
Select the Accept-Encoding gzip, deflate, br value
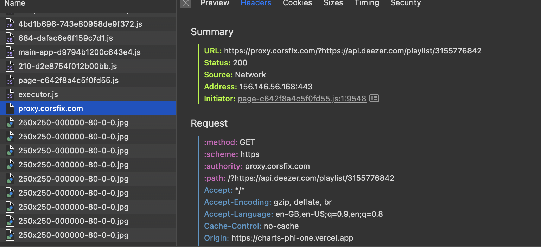point(303,202)
